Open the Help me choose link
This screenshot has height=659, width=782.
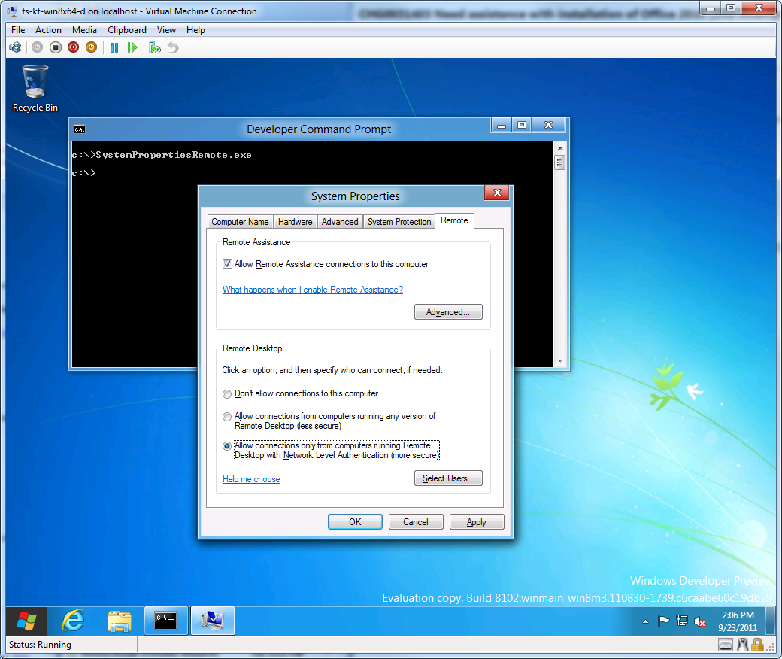(251, 478)
